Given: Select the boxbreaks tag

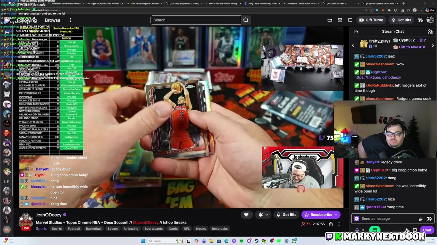Looking at the screenshot, I should click(220, 229).
